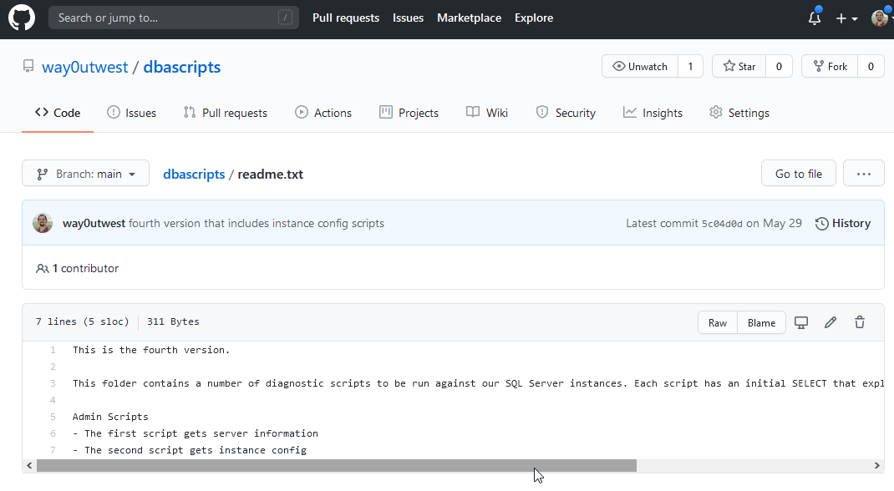
Task: Open the way0utwest owner link
Action: [x=85, y=67]
